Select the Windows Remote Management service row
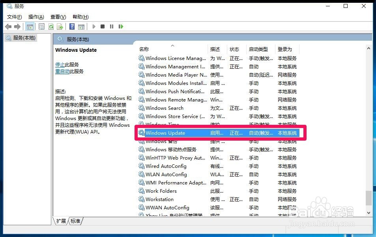The image size is (376, 237). pyautogui.click(x=218, y=100)
